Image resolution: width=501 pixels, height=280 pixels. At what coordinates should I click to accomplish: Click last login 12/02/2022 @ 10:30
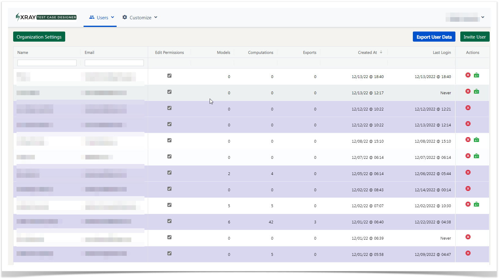[x=433, y=206]
